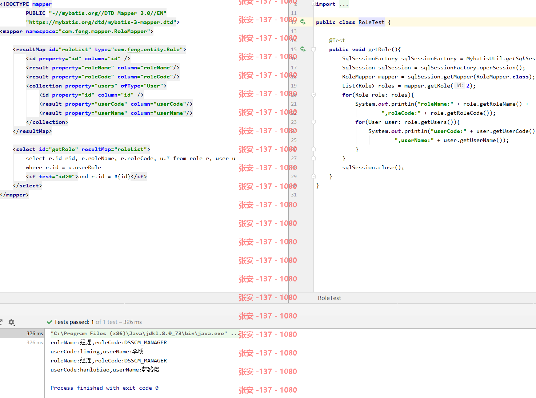Viewport: 536px width, 398px height.
Task: Click the select id getRole tag
Action: point(81,149)
